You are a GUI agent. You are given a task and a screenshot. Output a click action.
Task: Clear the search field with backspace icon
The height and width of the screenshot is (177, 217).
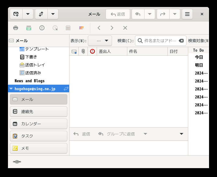coord(181,41)
